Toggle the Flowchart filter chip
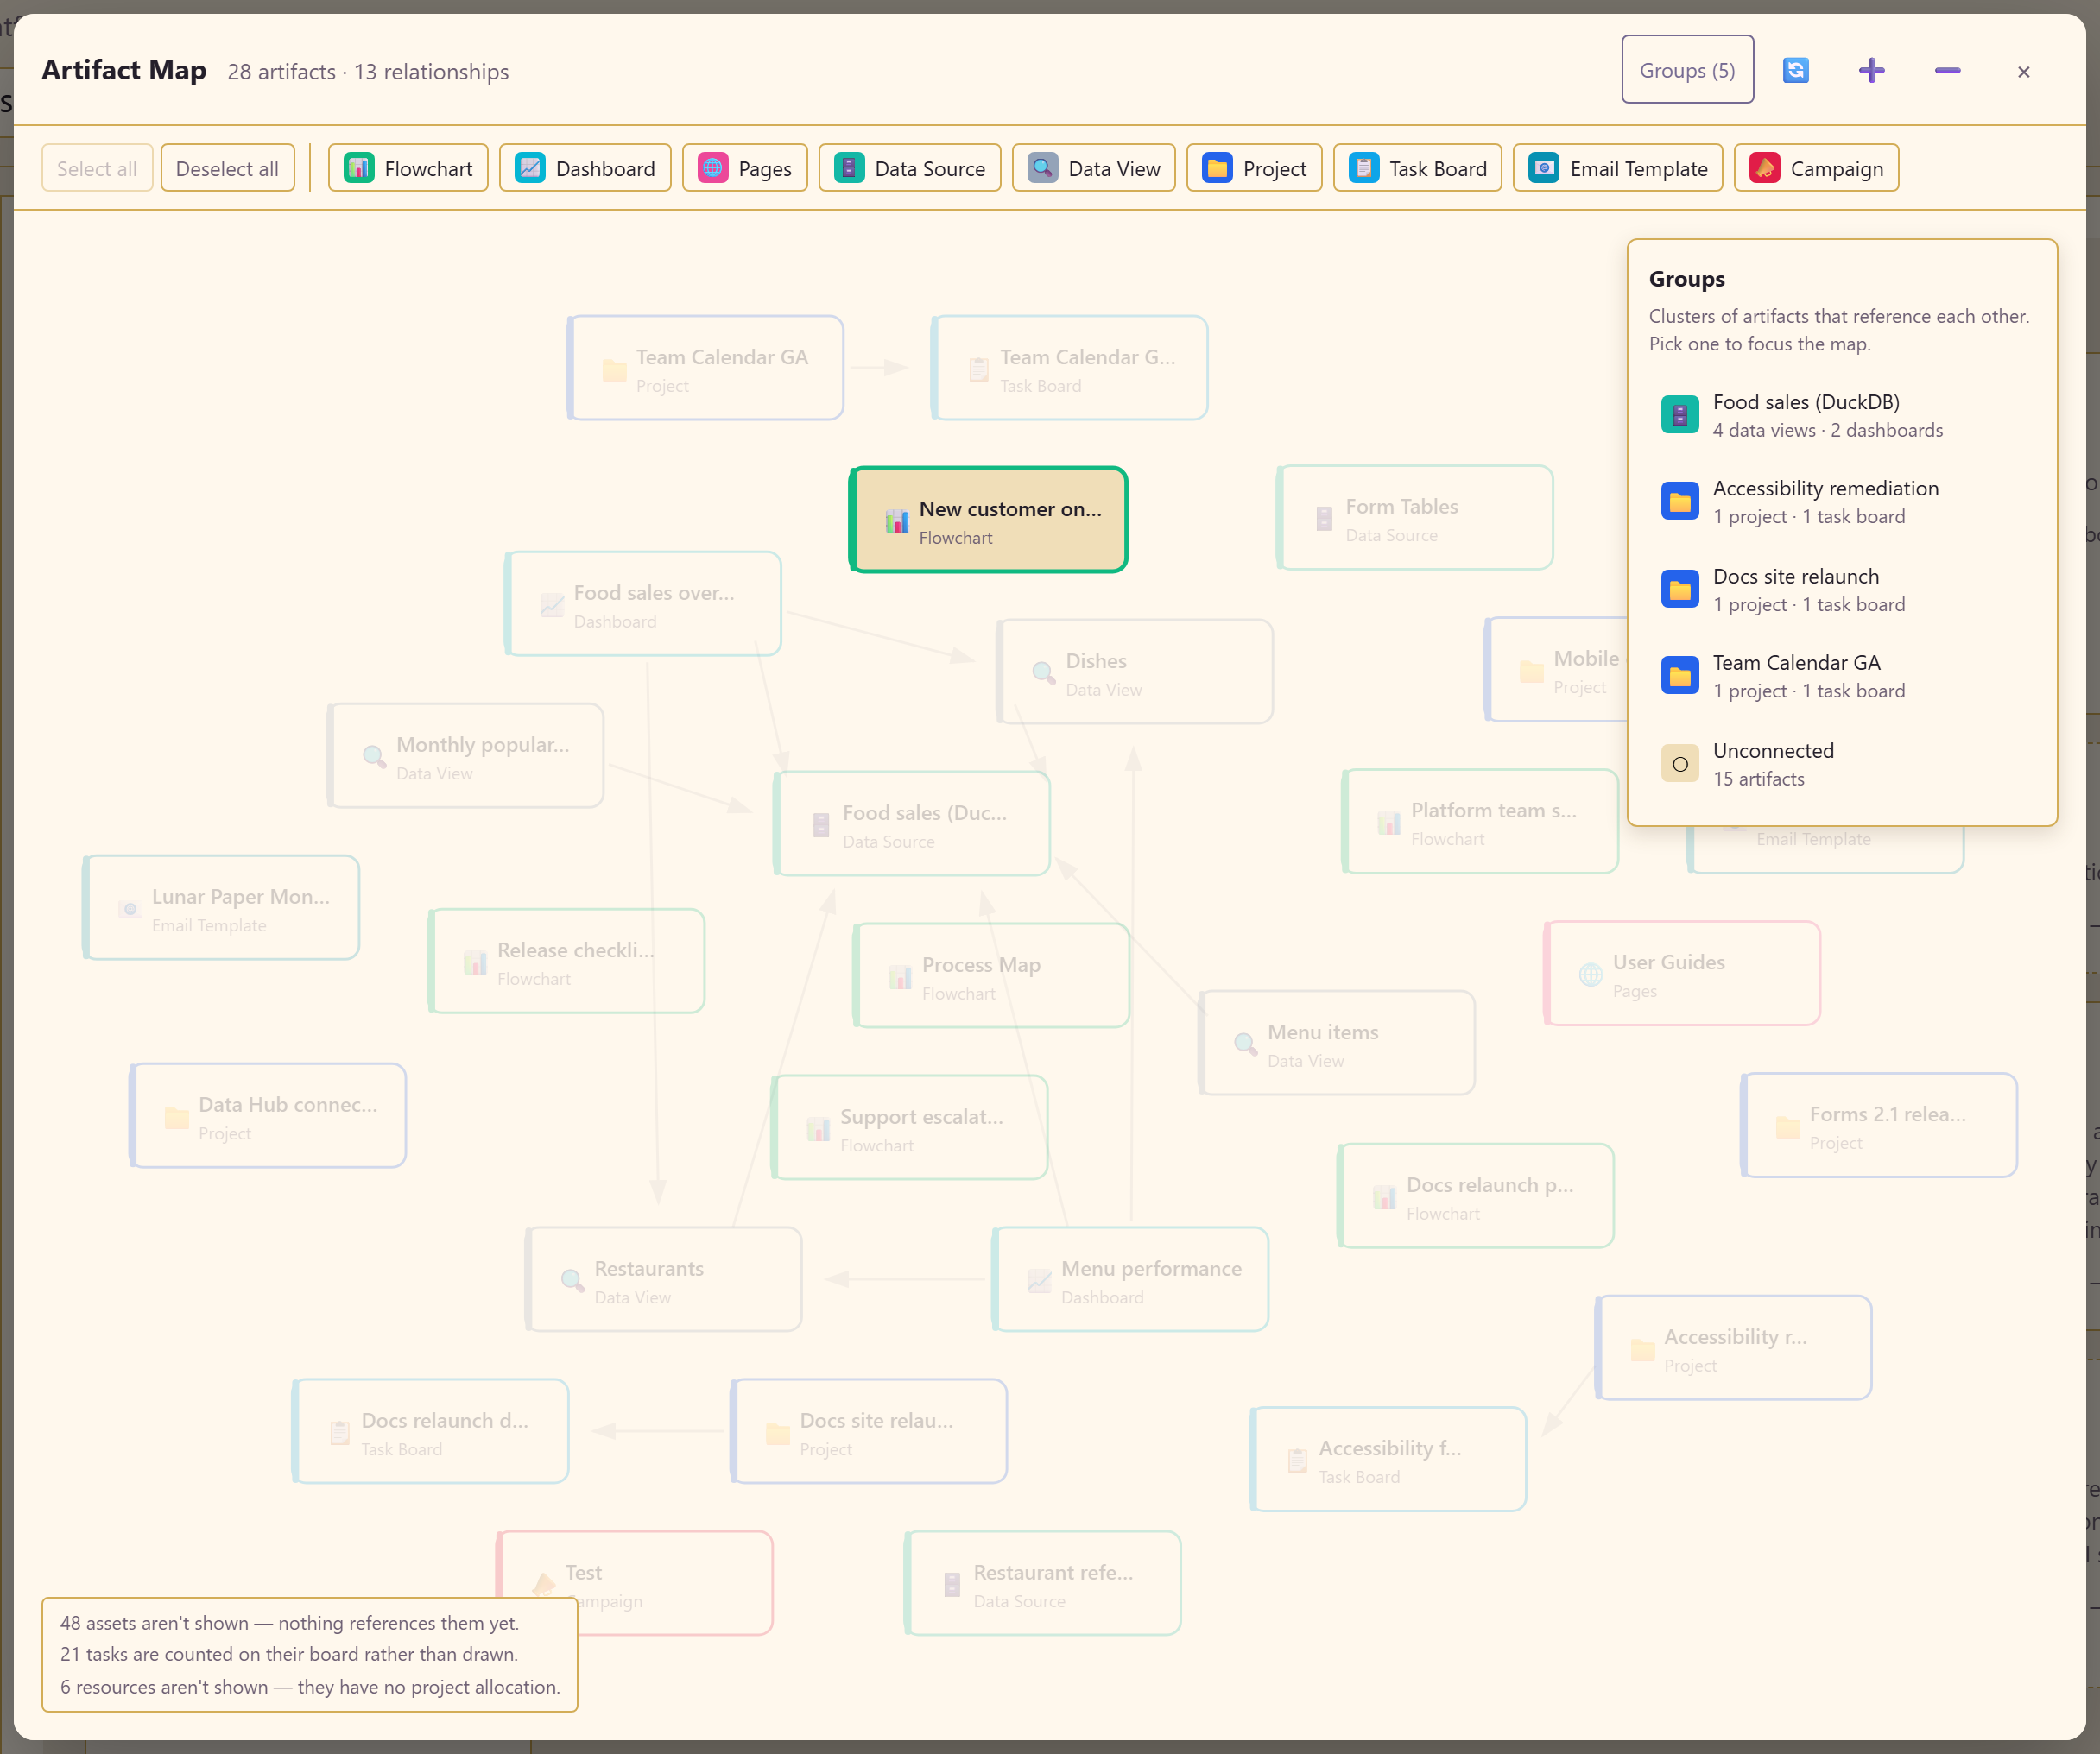 (408, 168)
